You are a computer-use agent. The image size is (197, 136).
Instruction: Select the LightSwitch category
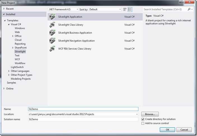point(17,67)
